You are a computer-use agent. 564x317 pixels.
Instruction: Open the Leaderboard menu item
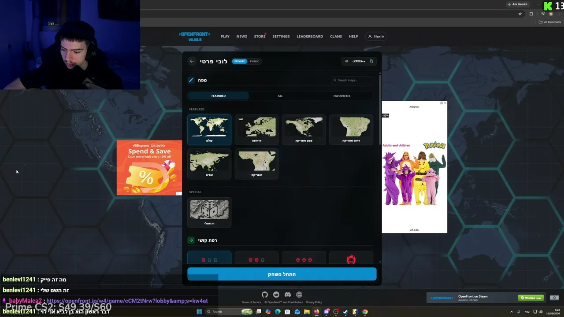(310, 37)
